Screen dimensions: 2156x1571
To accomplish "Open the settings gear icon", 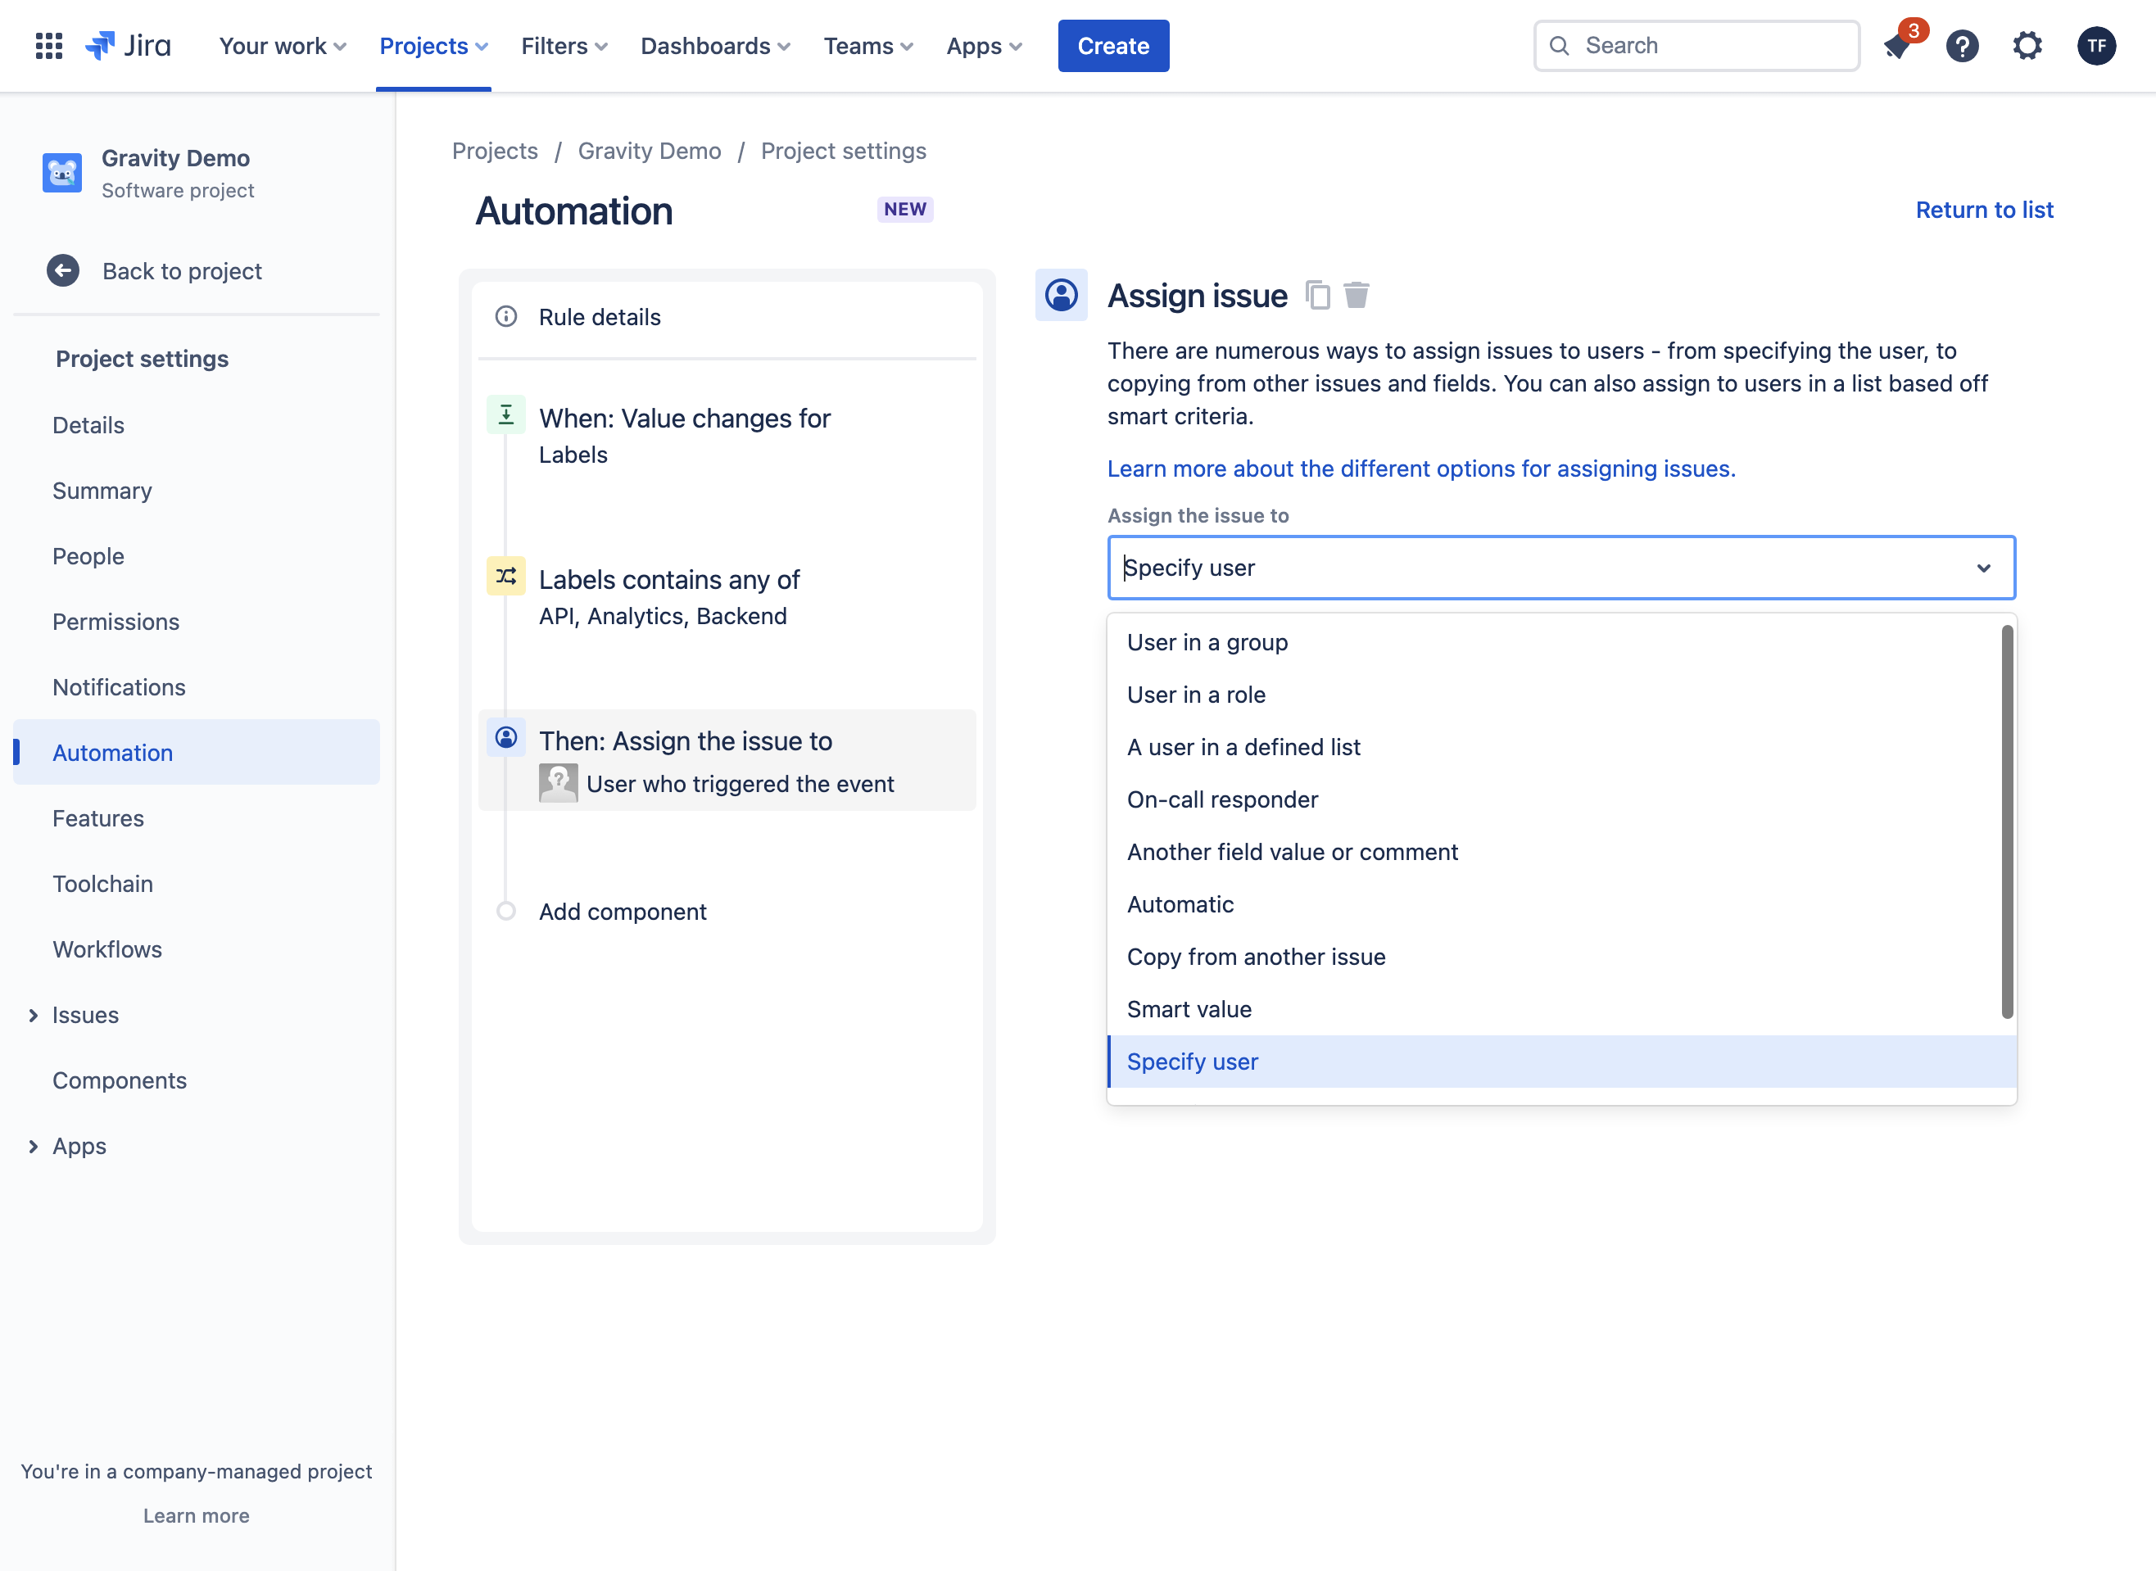I will (2027, 46).
